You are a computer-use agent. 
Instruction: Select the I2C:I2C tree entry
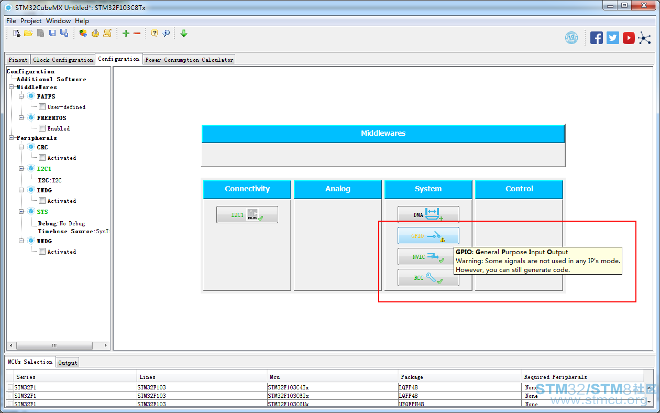pyautogui.click(x=50, y=180)
